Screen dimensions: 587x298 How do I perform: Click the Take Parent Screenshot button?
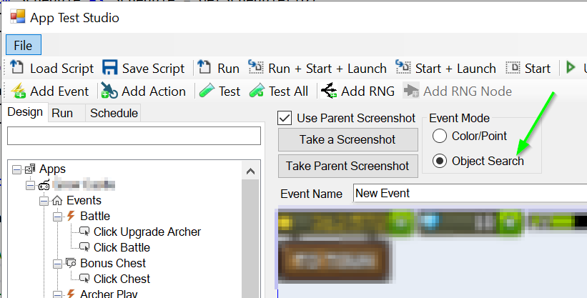[x=347, y=166]
